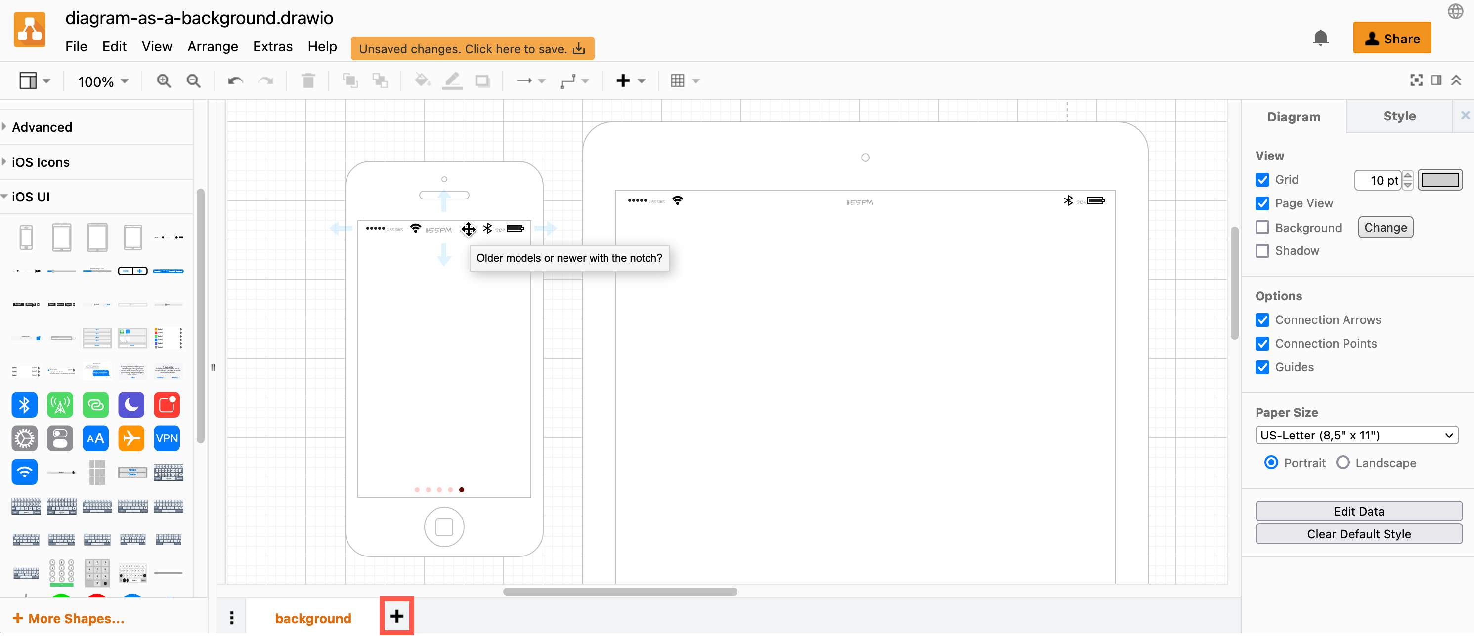The height and width of the screenshot is (636, 1474).
Task: Click the Fullscreen icon in the toolbar
Action: (x=1416, y=80)
